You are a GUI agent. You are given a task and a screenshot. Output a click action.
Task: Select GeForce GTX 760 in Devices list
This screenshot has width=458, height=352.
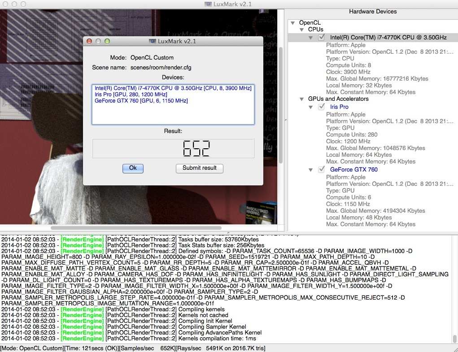(141, 101)
